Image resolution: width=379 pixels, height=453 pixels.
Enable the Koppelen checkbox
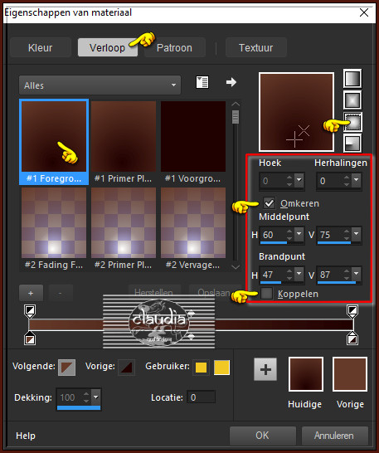pyautogui.click(x=266, y=294)
